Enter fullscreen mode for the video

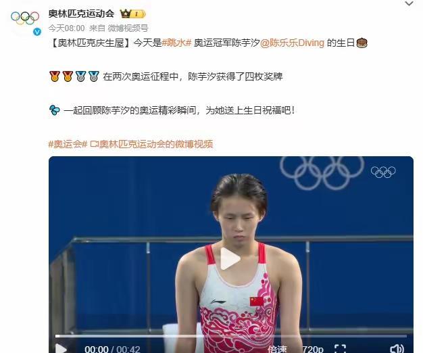click(x=340, y=349)
